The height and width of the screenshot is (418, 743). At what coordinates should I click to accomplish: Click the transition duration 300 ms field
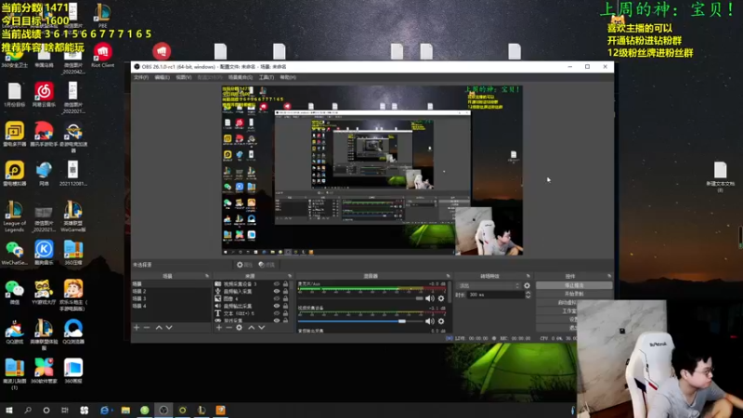[496, 294]
